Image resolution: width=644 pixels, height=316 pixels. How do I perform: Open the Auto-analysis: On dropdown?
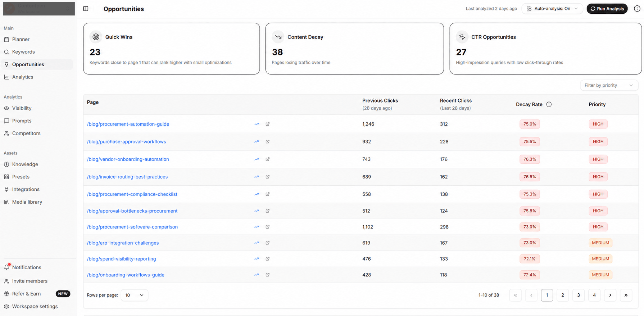click(x=552, y=9)
